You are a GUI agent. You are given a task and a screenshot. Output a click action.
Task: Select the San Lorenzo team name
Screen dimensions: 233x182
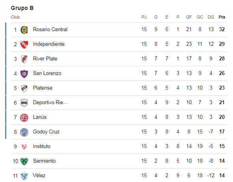pyautogui.click(x=47, y=73)
